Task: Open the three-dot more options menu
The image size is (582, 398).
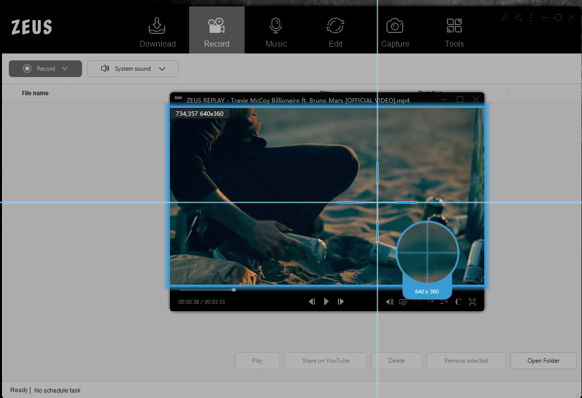Action: 531,18
